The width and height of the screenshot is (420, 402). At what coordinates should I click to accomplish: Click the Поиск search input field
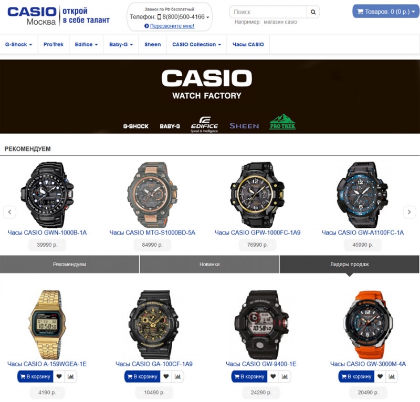coord(268,12)
